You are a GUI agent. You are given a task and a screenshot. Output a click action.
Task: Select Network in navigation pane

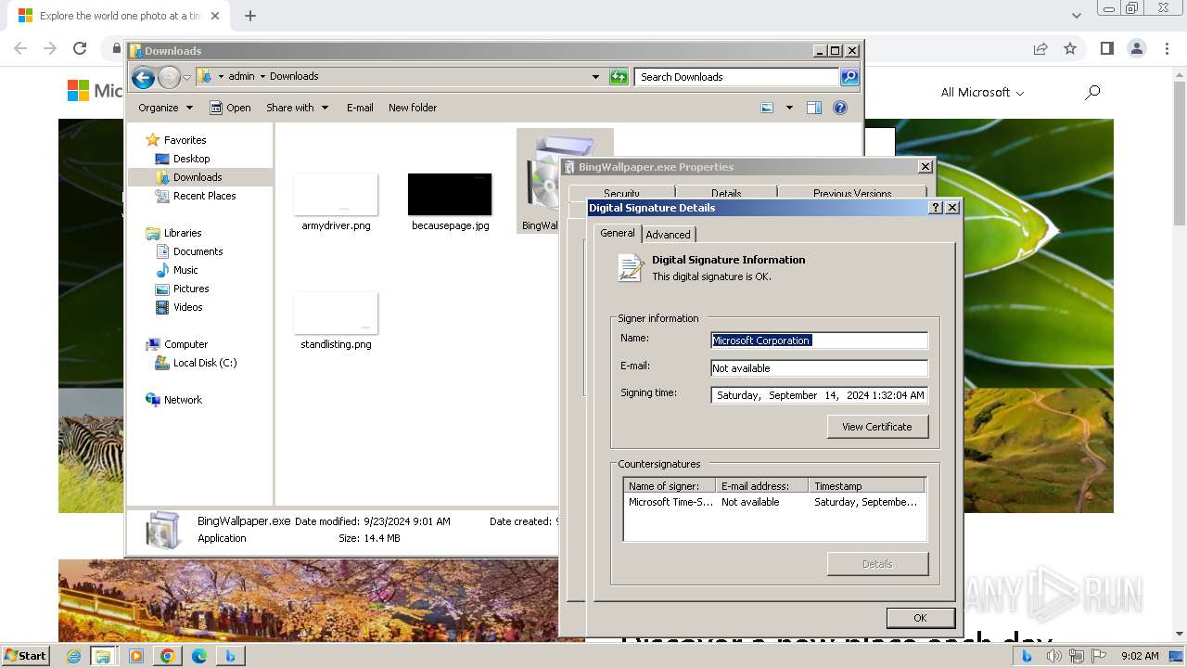(183, 400)
